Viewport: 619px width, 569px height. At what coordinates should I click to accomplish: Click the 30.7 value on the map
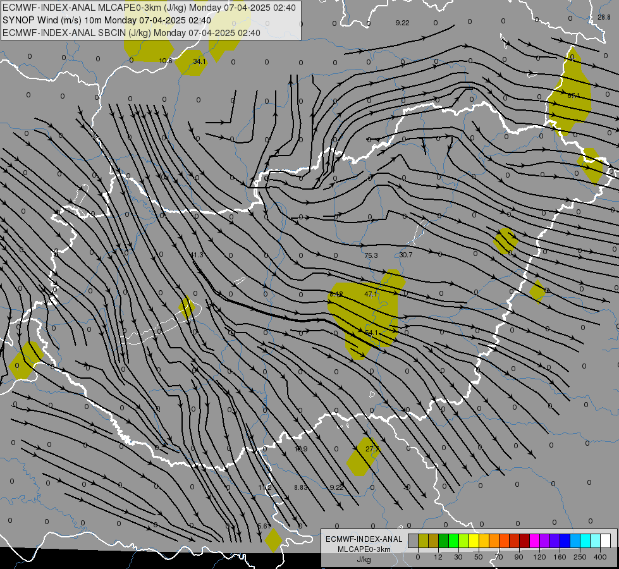click(406, 255)
